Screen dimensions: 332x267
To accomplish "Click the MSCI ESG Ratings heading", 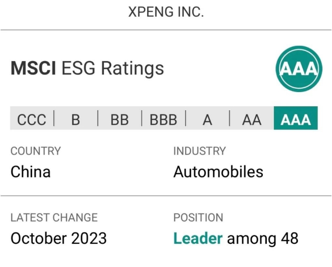I will (x=87, y=68).
